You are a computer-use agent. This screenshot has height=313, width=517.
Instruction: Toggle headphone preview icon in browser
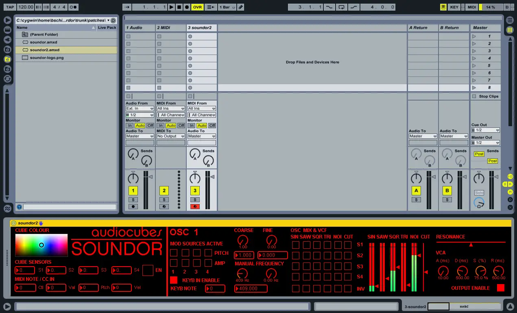click(x=19, y=207)
